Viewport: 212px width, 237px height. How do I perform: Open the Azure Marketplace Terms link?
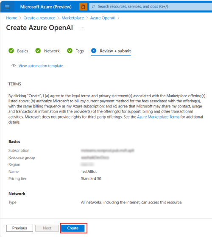[x=158, y=117]
